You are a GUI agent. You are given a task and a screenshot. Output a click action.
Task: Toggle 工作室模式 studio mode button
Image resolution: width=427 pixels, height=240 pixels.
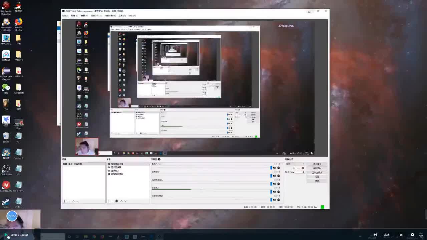click(x=317, y=173)
